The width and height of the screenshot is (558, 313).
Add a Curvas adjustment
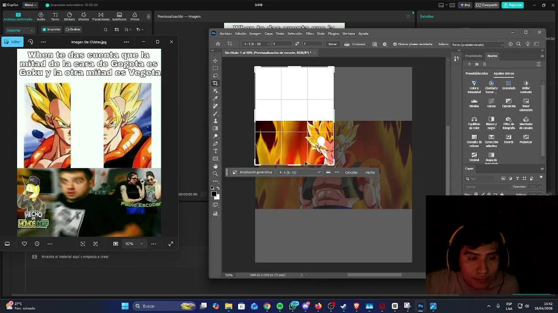pos(491,103)
